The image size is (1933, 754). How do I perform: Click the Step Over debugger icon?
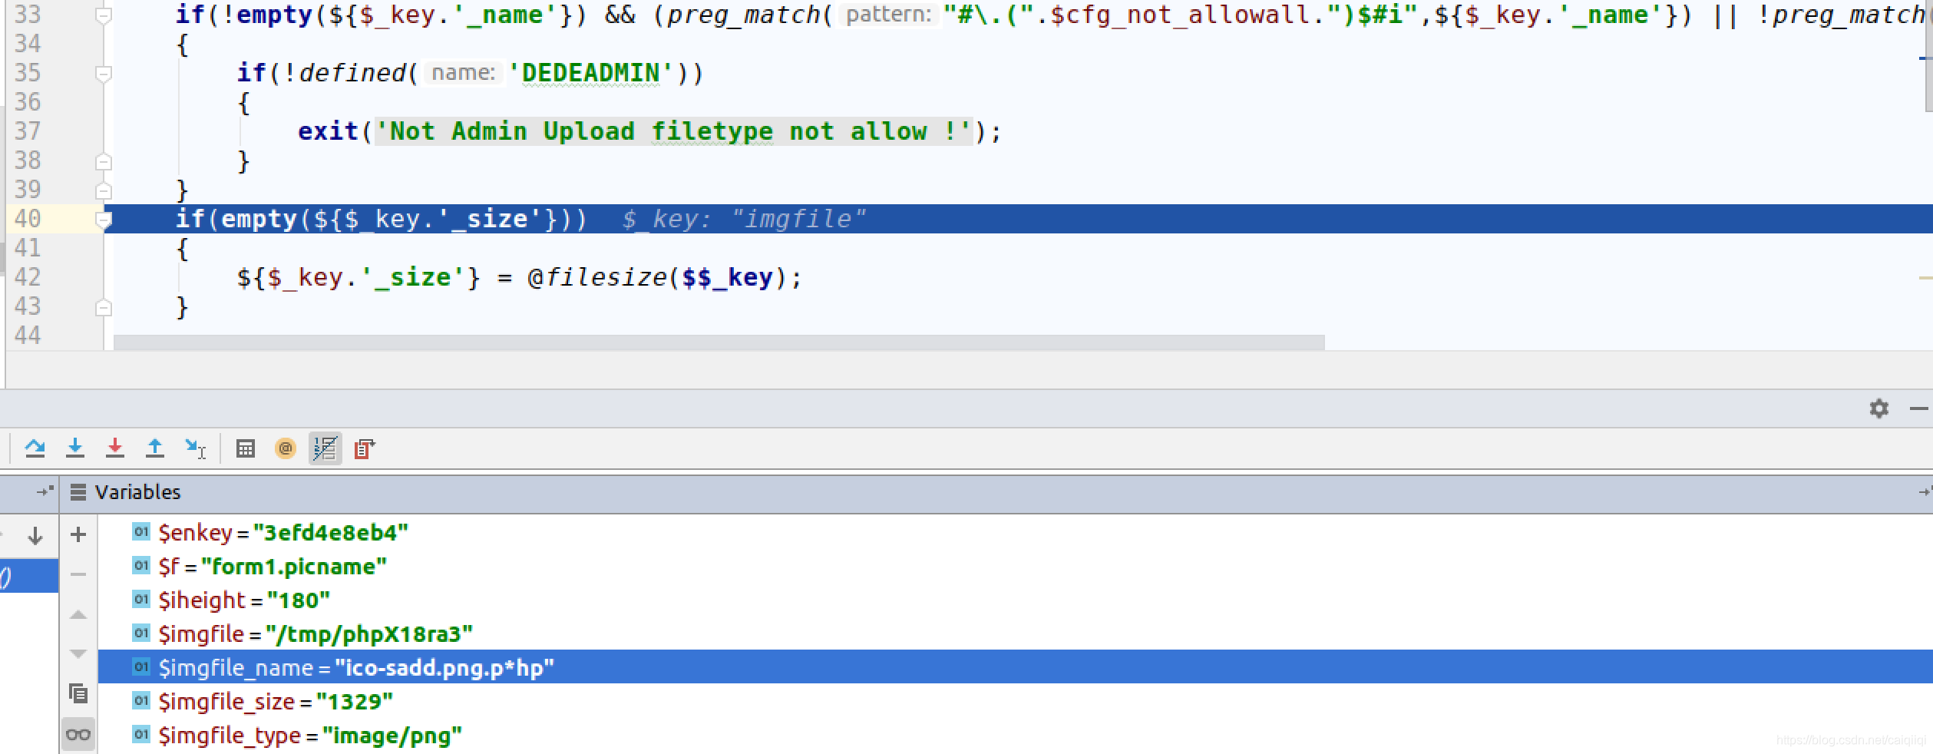coord(35,448)
